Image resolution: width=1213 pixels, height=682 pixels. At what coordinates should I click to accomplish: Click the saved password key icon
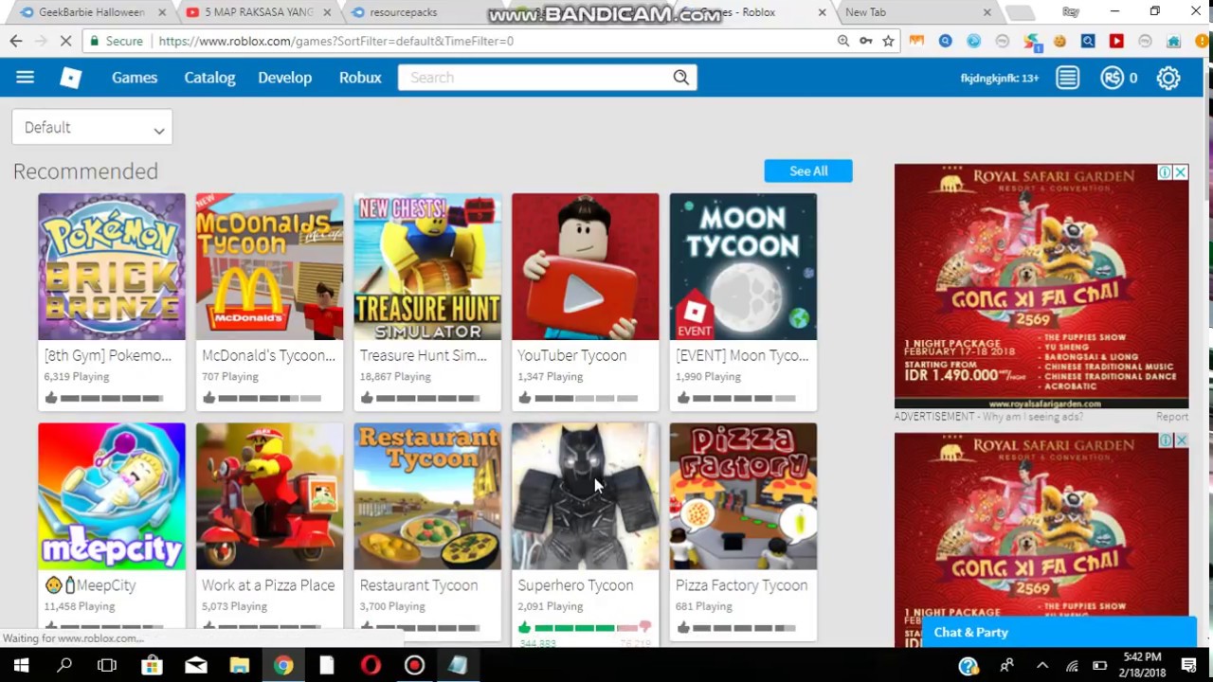pos(865,41)
